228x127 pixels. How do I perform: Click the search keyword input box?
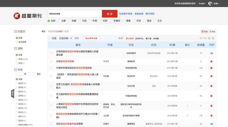[74, 14]
